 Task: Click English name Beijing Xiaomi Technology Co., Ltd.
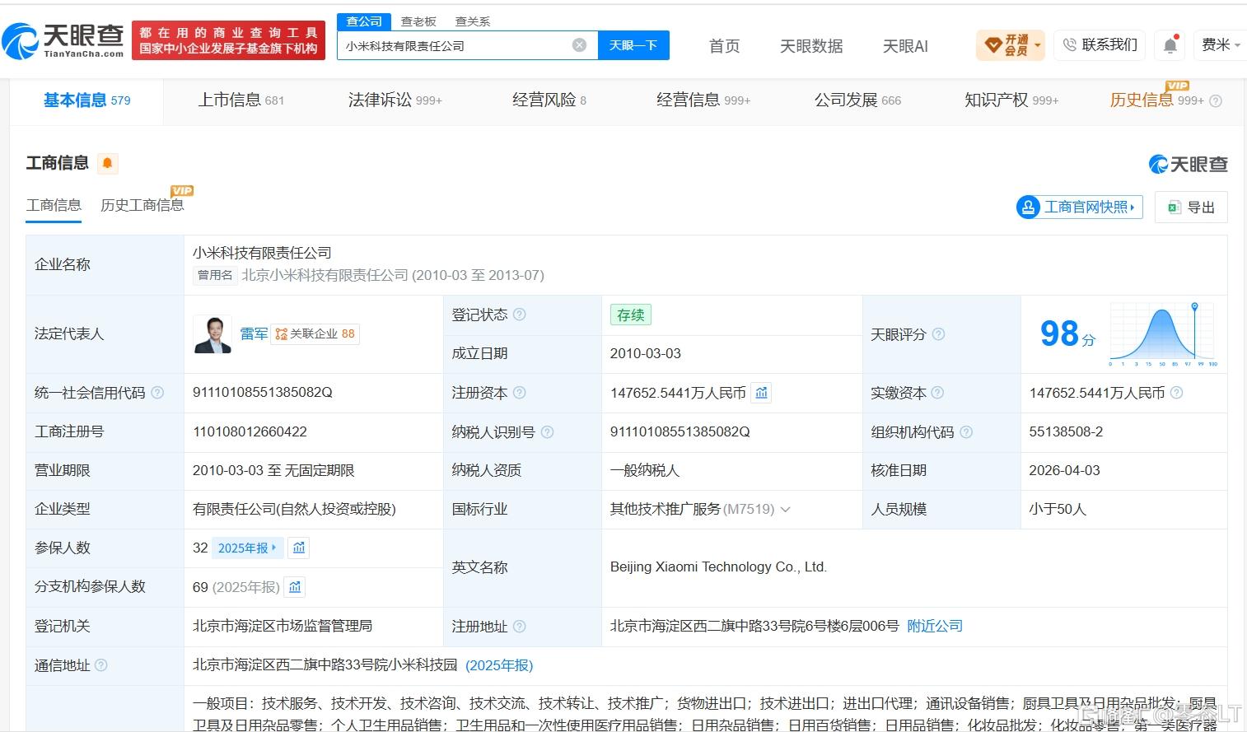tap(718, 567)
